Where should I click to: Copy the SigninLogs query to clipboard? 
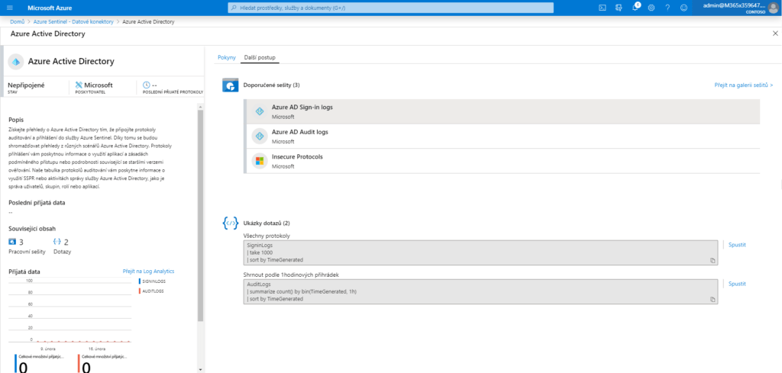click(713, 260)
